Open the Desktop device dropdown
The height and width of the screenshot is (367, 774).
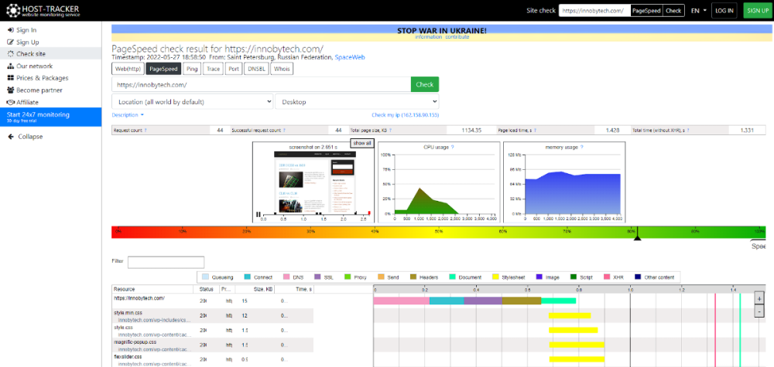(356, 101)
